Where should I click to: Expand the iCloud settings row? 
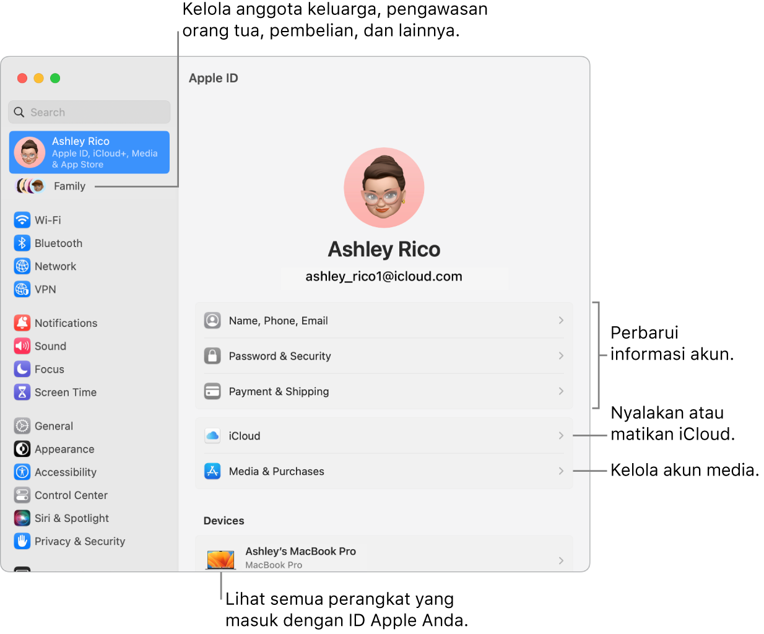(x=384, y=435)
